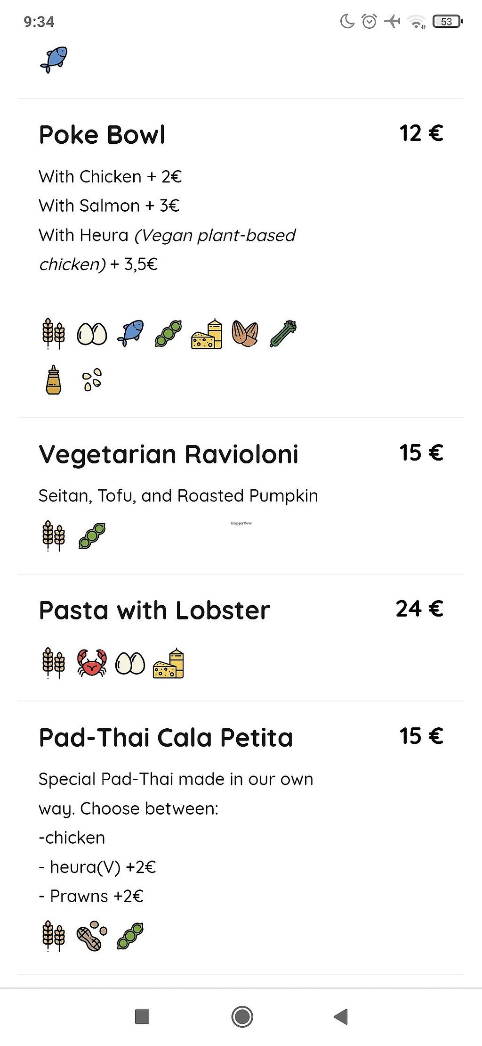
Task: Tap the sesame seeds icon under Poke Bowl
Action: pos(92,380)
